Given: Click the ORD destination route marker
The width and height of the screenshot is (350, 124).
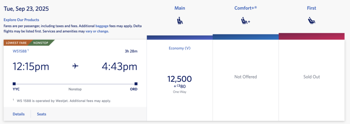Looking at the screenshot, I should tap(136, 84).
